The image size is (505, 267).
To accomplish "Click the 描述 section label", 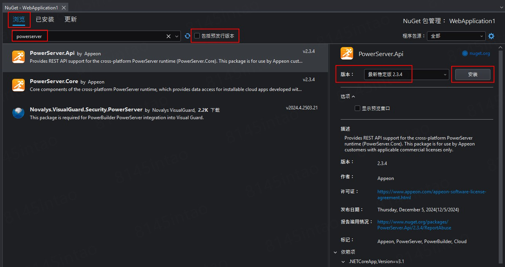I will pos(345,129).
